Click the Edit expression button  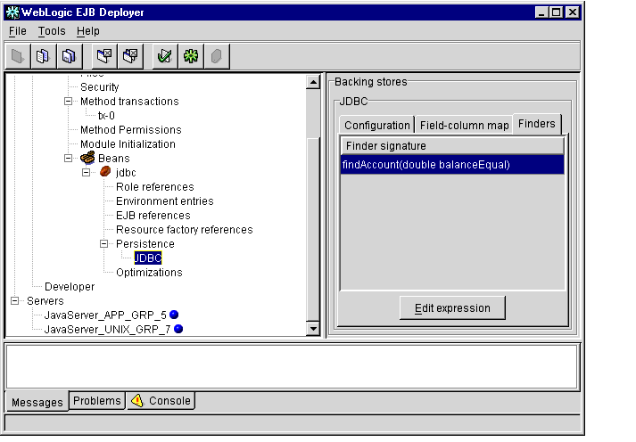(x=452, y=308)
